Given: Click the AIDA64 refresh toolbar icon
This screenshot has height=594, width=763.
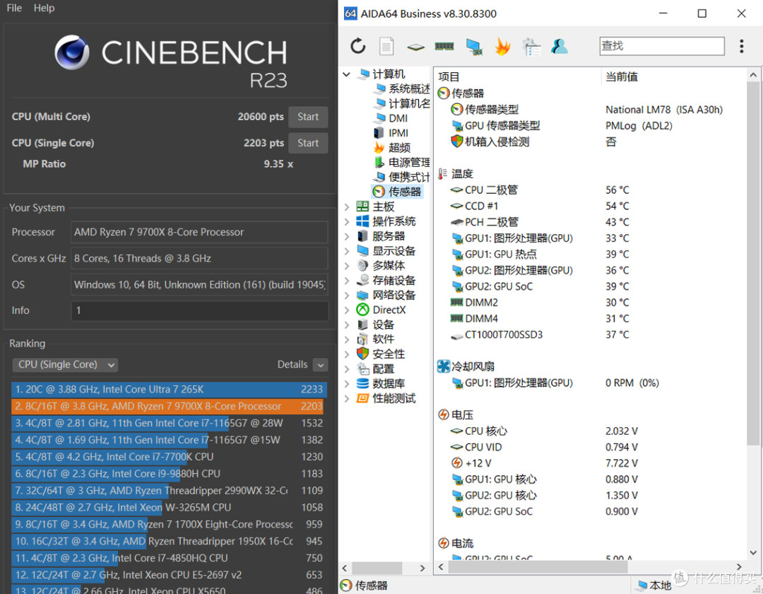Looking at the screenshot, I should click(358, 46).
